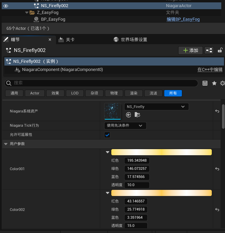Open the 使用先决条件 Tick behavior dropdown

[x=125, y=126]
